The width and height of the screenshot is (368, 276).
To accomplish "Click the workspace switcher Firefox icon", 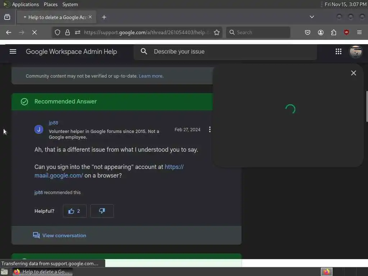I will point(327,272).
